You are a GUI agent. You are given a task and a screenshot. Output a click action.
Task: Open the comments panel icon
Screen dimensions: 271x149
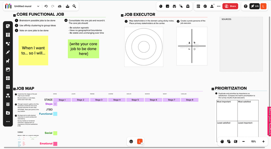tap(205, 6)
